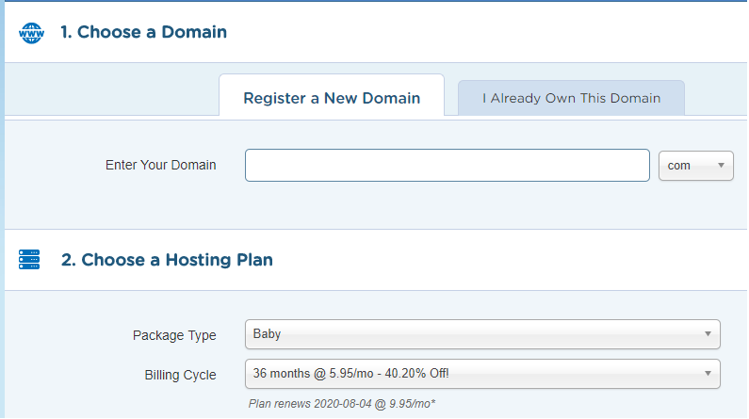Click the Billing Cycle dropdown arrow
749x419 pixels.
(708, 374)
